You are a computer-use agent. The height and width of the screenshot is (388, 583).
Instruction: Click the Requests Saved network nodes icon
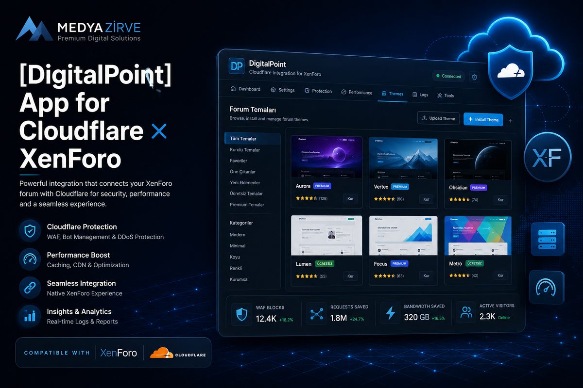(316, 313)
